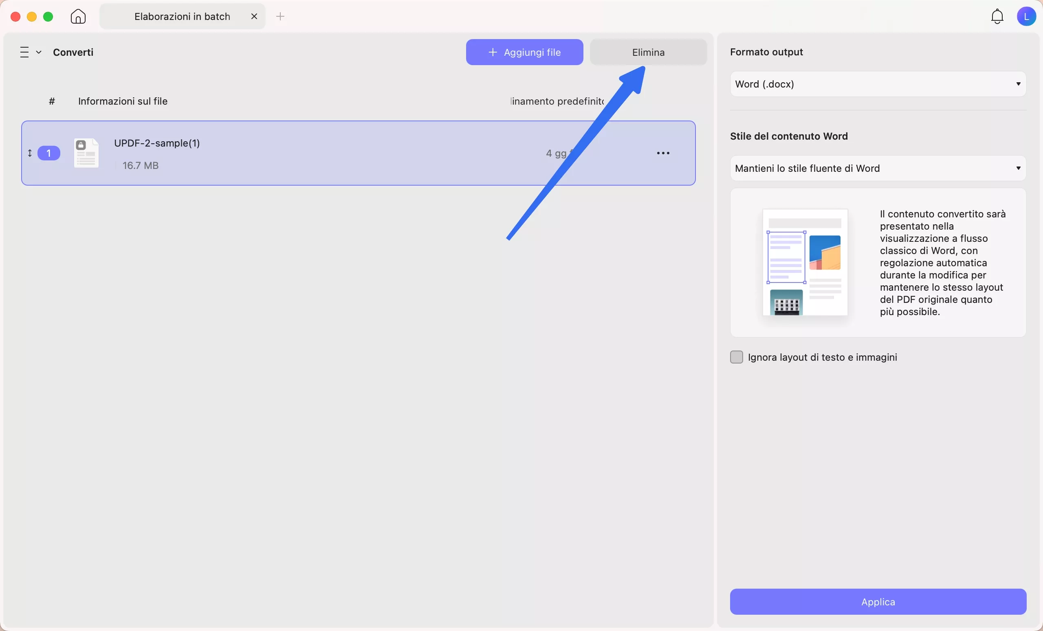The height and width of the screenshot is (631, 1043).
Task: Enable Ignora layout di testo e immagini
Action: tap(737, 357)
